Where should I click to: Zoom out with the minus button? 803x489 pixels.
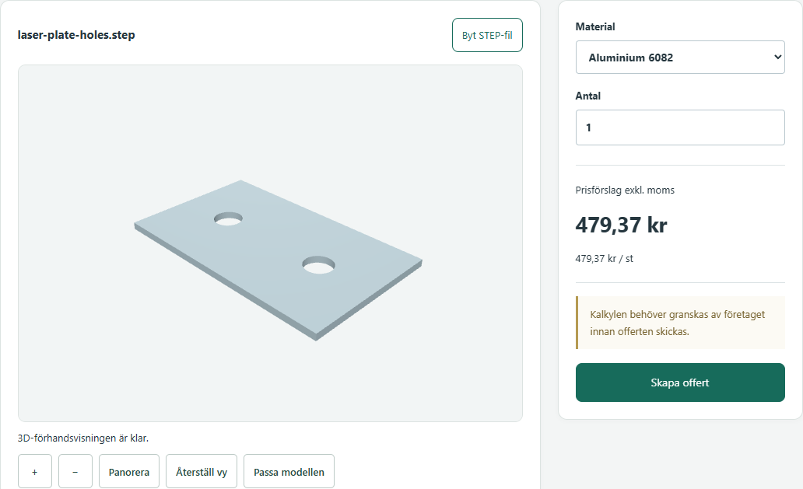pyautogui.click(x=75, y=472)
